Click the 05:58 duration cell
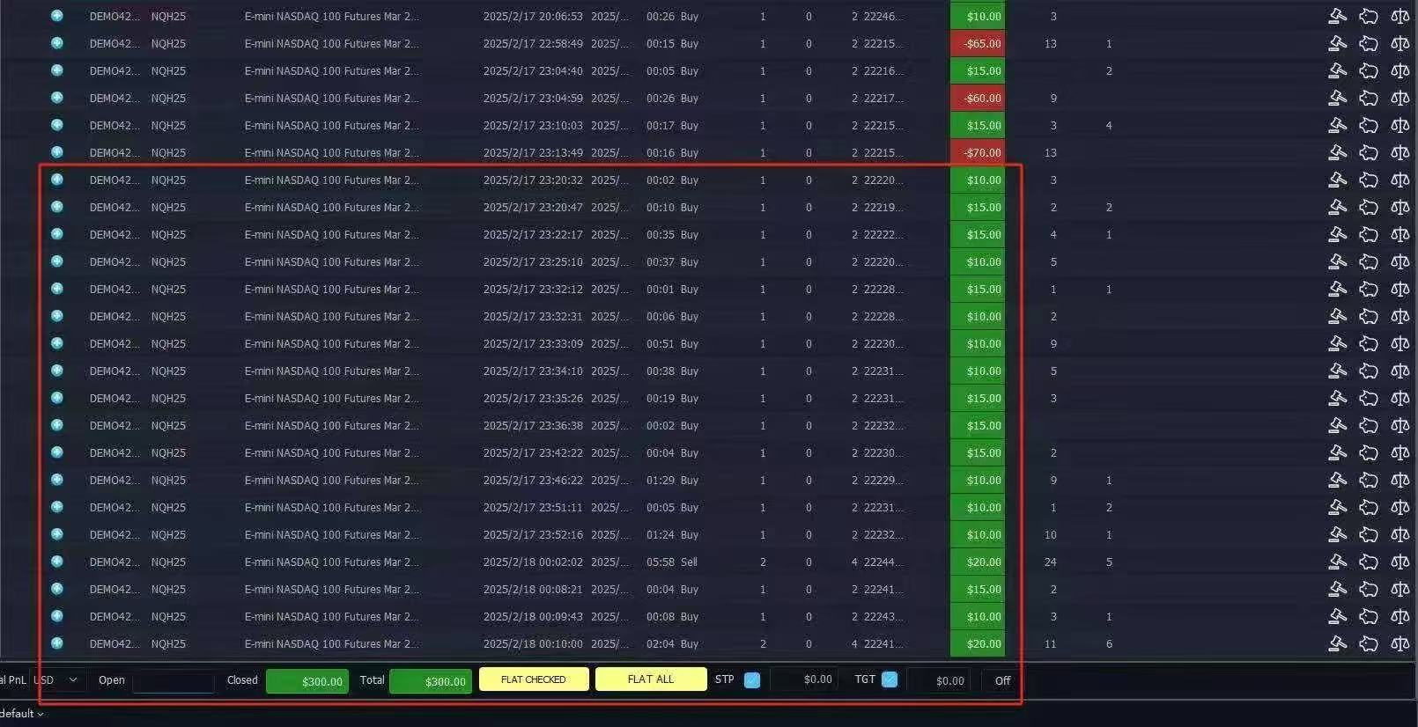Viewport: 1418px width, 727px height. 661,562
